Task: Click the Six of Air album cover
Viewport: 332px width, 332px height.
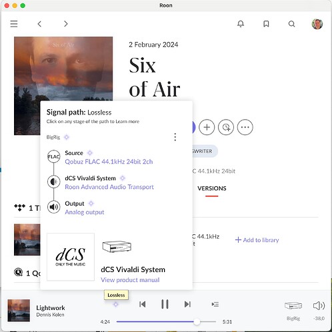Action: pos(63,69)
